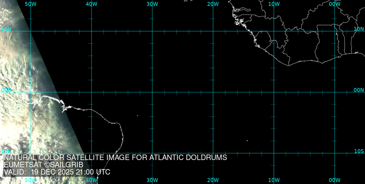
Task: Click the grid intersection of equator and 30W
Action: tap(152, 92)
